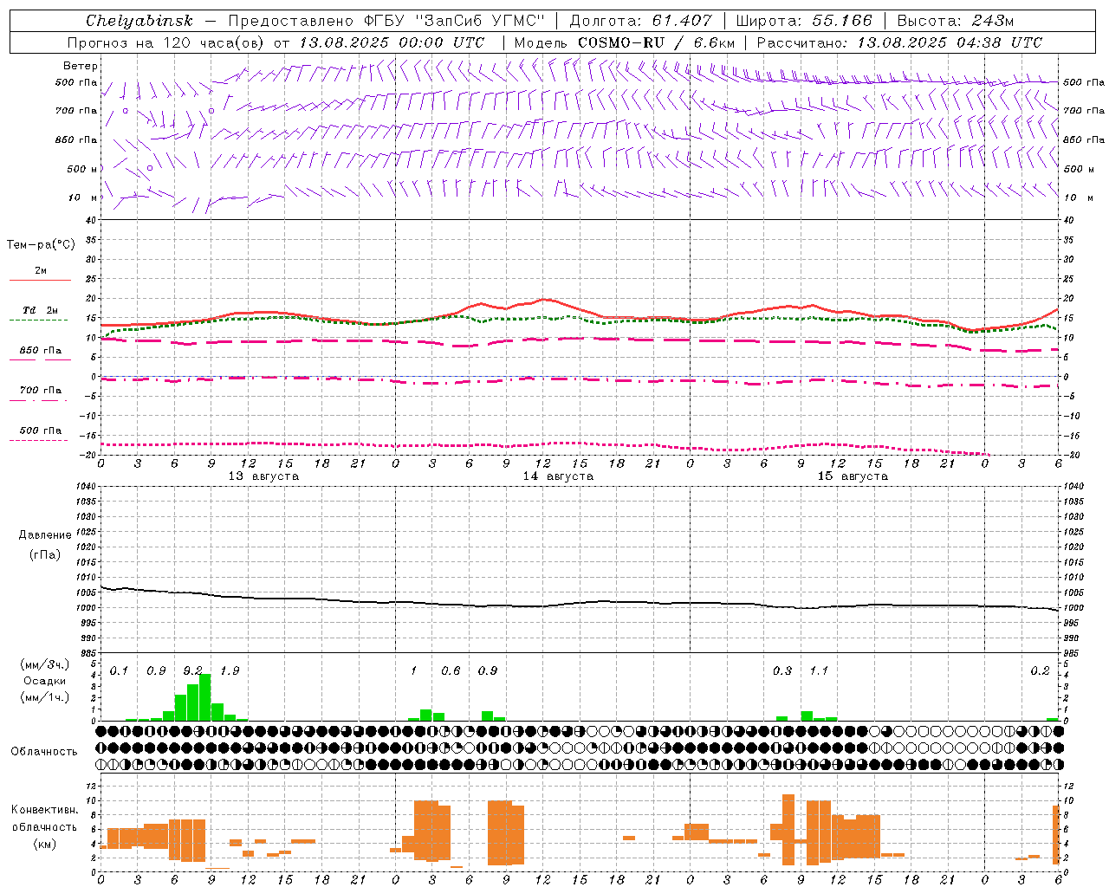This screenshot has height=887, width=1109.
Task: Click the tallest orange convective cloud bar
Action: [788, 830]
